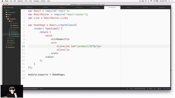Open the Find menu
Screen dimensions: 175x98
[x=26, y=1]
